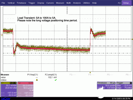133x100 pixels.
Task: Select the empty P3 measurement slot
Action: pyautogui.click(x=72, y=75)
